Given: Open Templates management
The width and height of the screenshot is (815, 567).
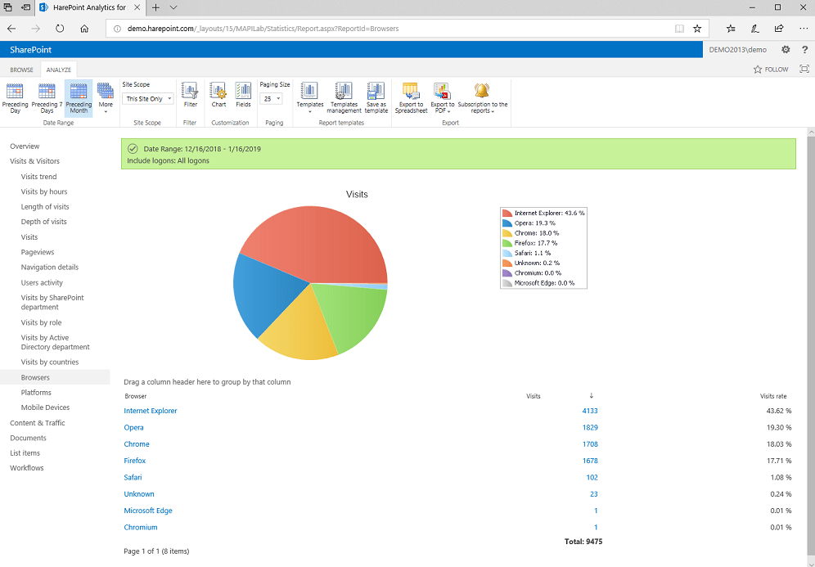Looking at the screenshot, I should tap(344, 98).
